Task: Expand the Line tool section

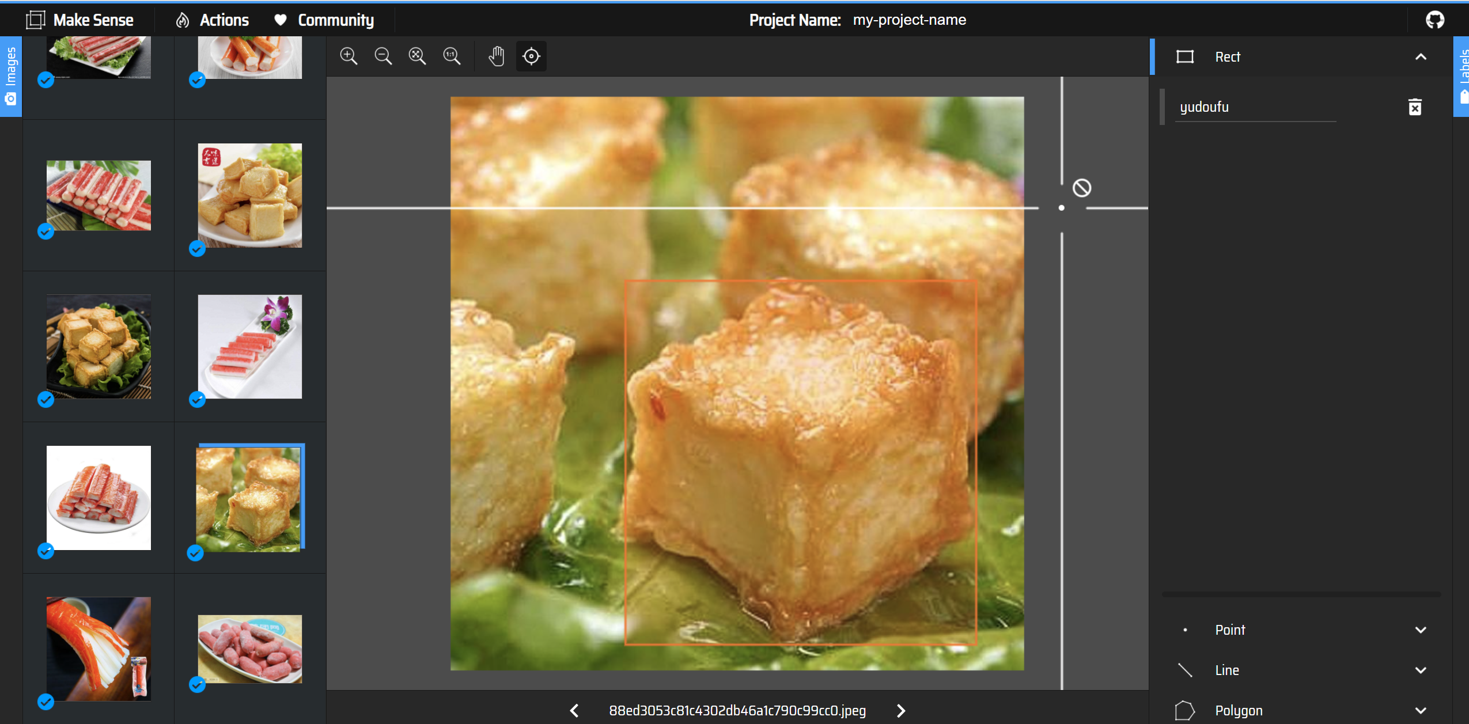Action: (x=1421, y=670)
